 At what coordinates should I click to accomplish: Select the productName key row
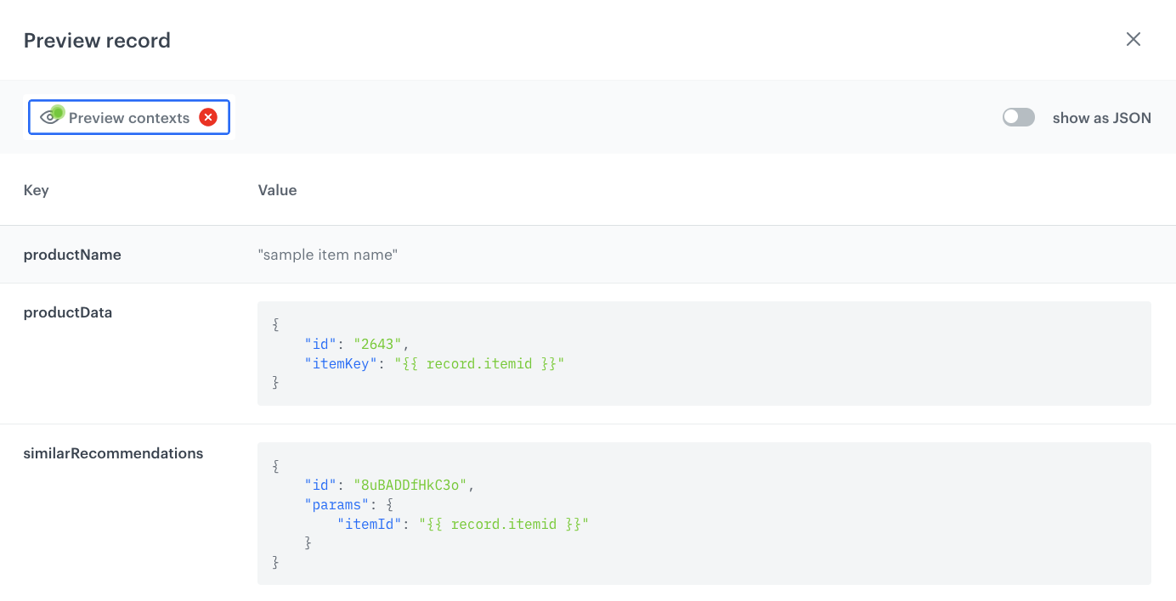coord(72,255)
